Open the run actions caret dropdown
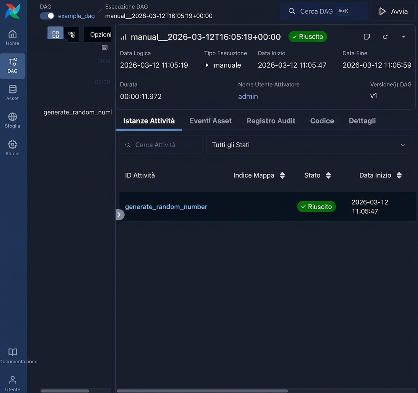 403,36
